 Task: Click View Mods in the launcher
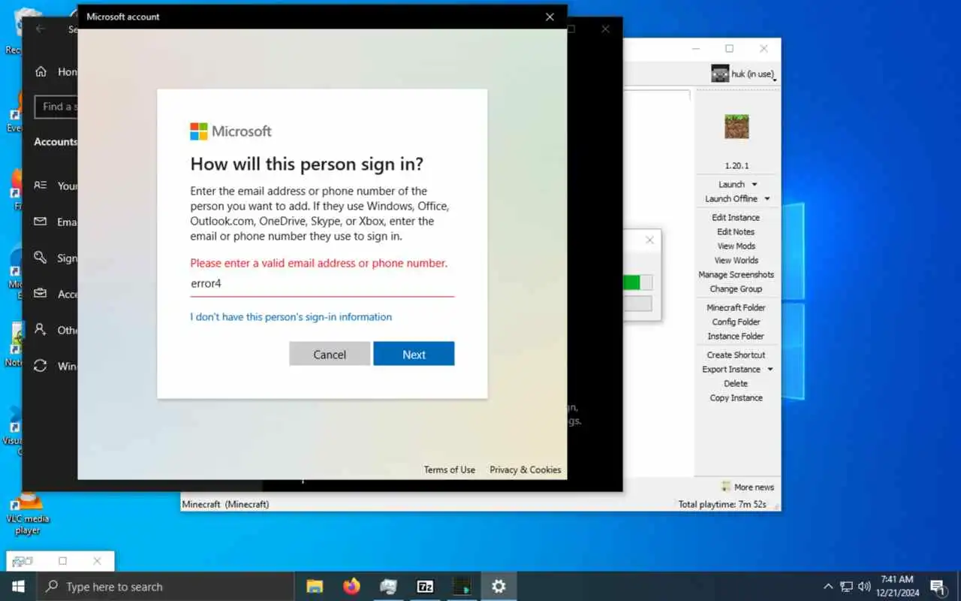click(x=736, y=246)
